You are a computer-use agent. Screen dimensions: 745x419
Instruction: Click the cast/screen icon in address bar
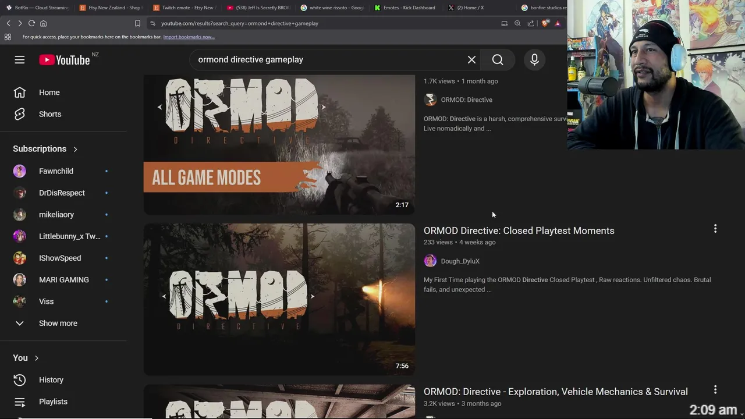tap(504, 23)
